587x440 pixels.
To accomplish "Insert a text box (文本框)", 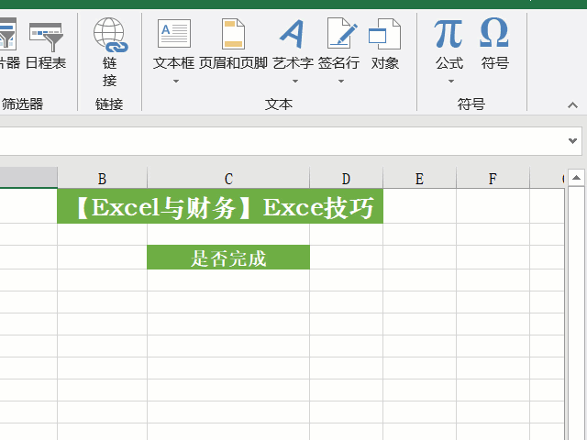I will (x=174, y=44).
